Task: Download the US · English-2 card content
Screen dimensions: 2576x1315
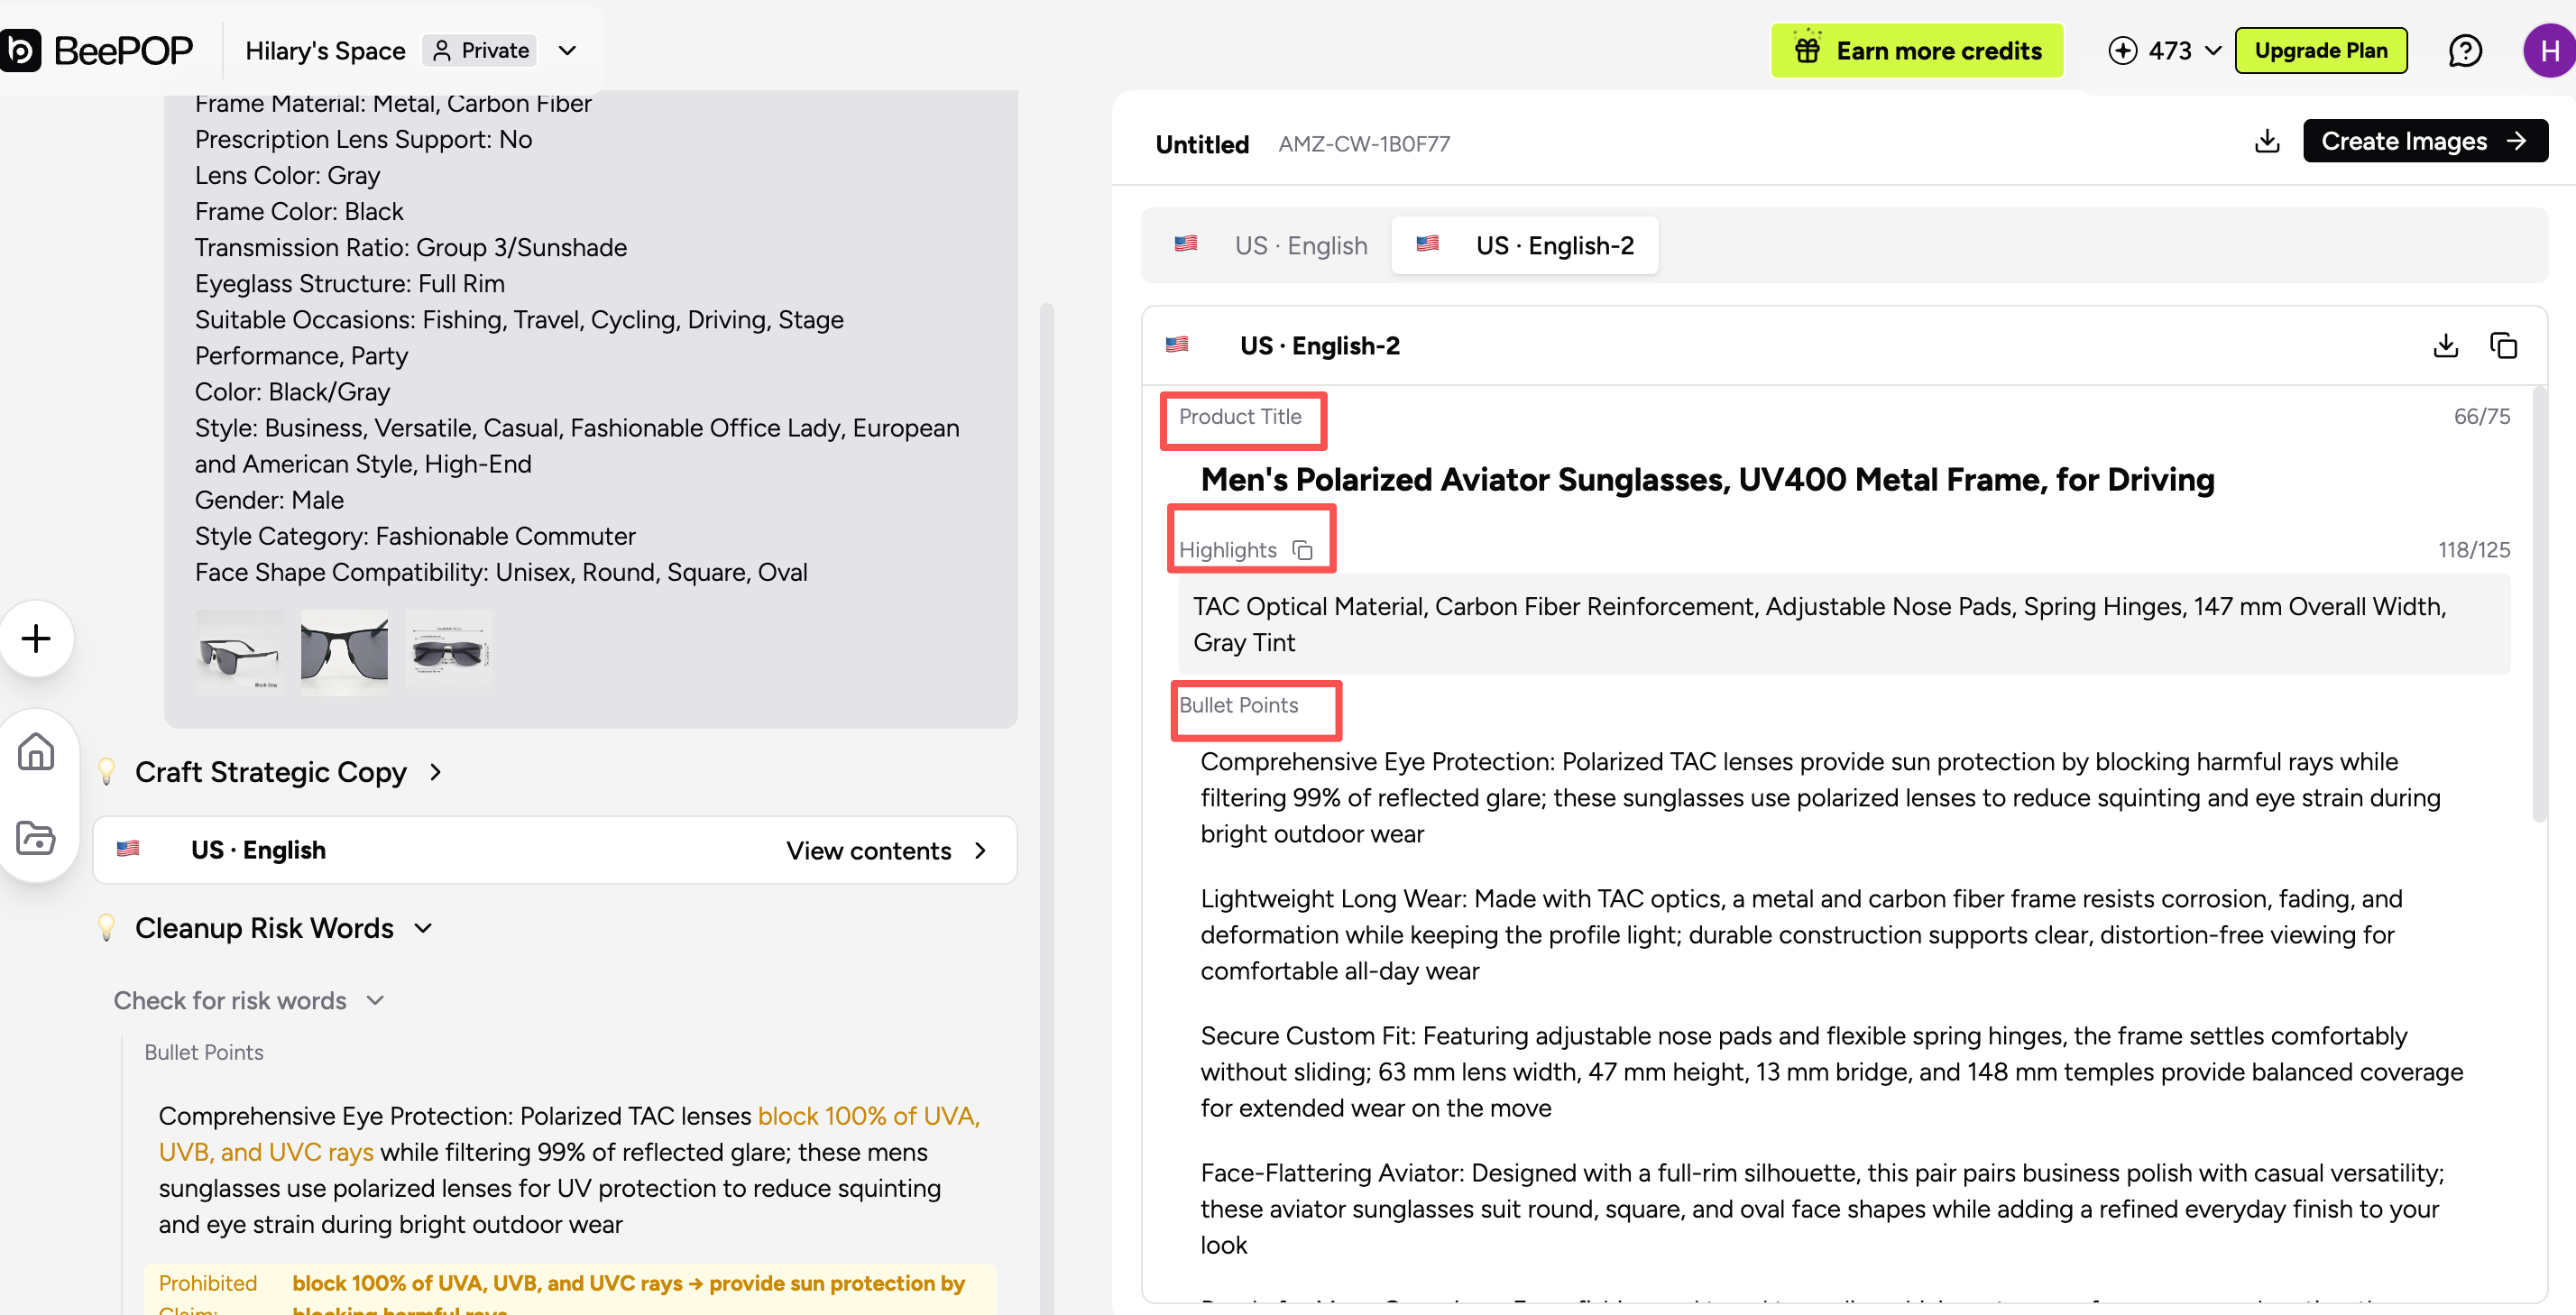Action: tap(2445, 345)
